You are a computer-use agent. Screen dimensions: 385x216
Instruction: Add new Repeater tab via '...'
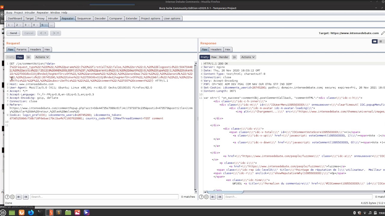51,25
